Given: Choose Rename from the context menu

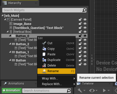Looking at the screenshot, I should pos(56,71).
